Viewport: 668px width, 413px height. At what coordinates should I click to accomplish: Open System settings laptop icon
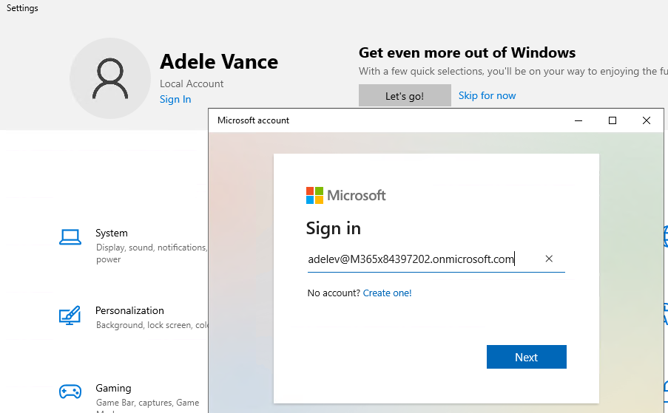coord(70,237)
